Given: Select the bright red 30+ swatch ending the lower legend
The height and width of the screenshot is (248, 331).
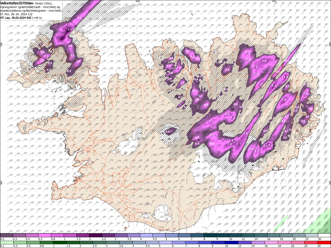Looking at the screenshot, I should tap(324, 243).
